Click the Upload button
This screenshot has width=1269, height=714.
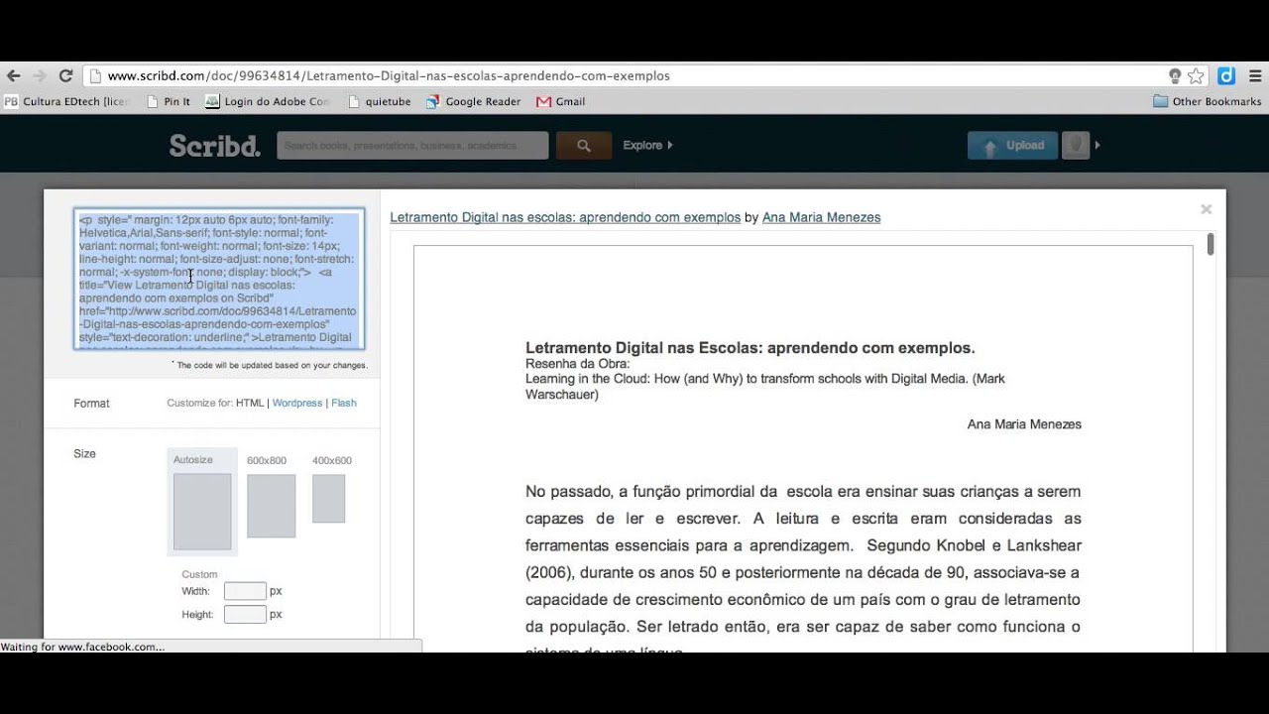click(1012, 145)
